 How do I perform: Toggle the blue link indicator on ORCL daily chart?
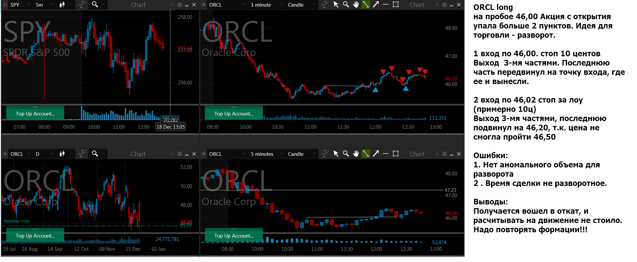point(5,154)
